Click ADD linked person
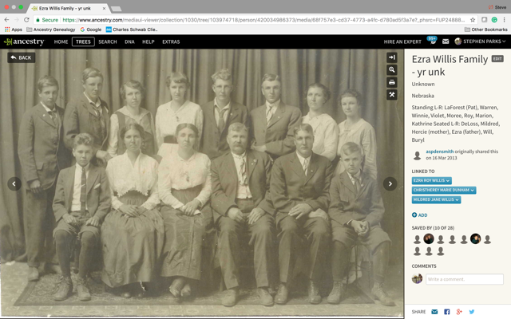 click(x=420, y=215)
